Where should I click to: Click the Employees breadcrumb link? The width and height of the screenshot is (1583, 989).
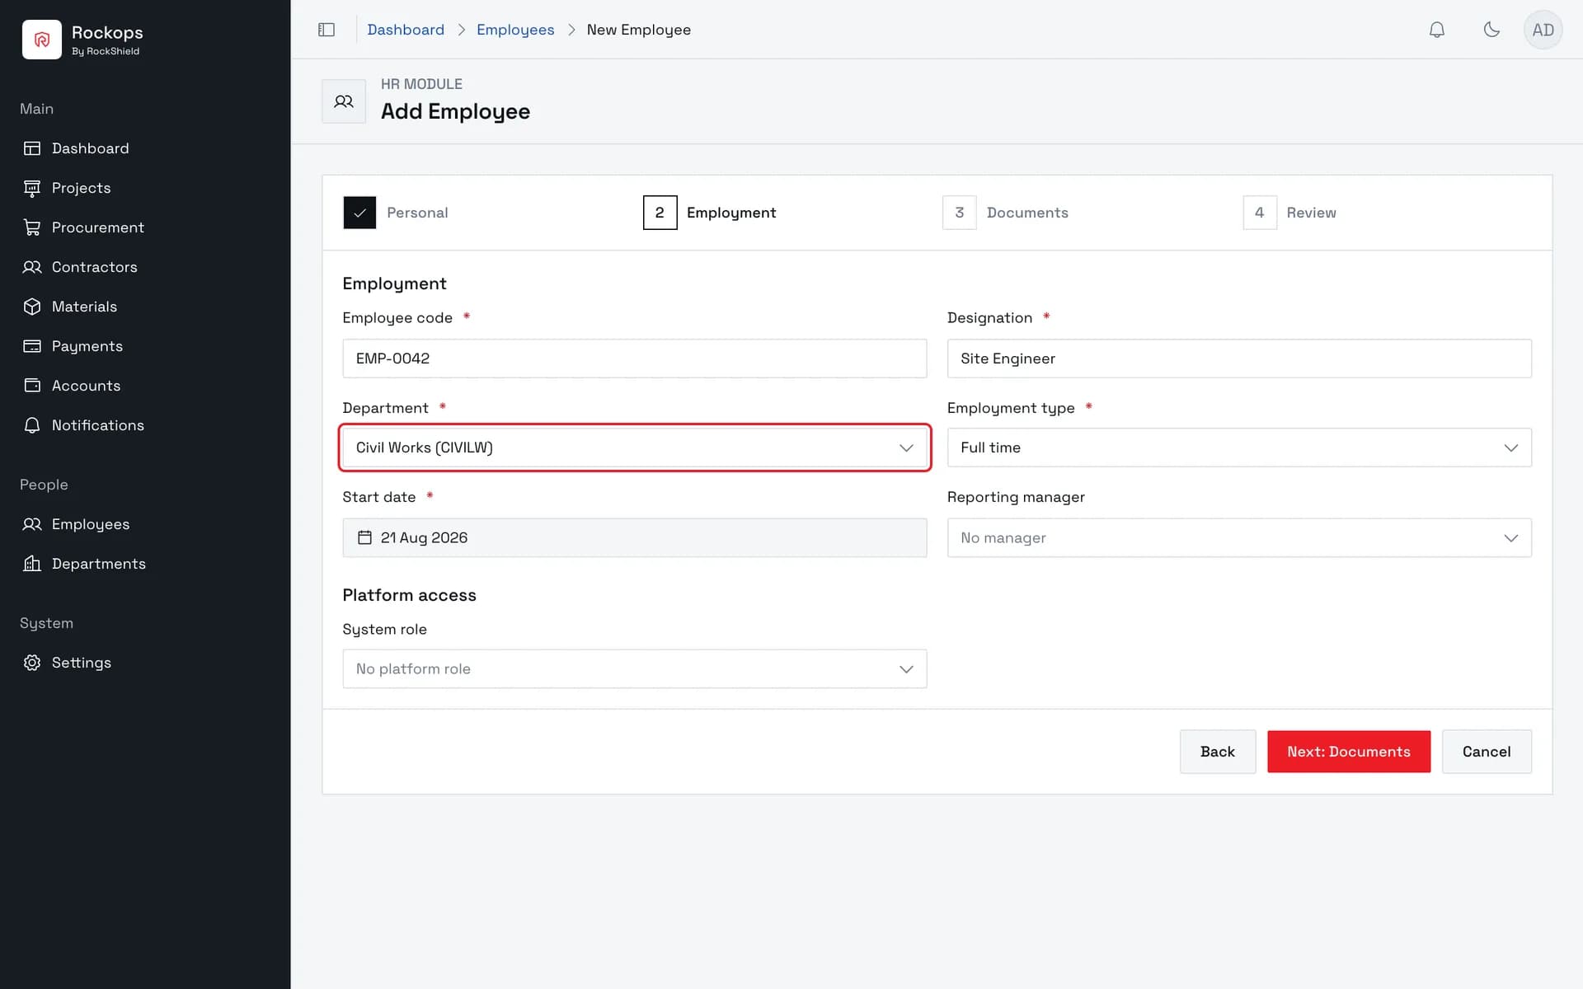[x=515, y=30]
